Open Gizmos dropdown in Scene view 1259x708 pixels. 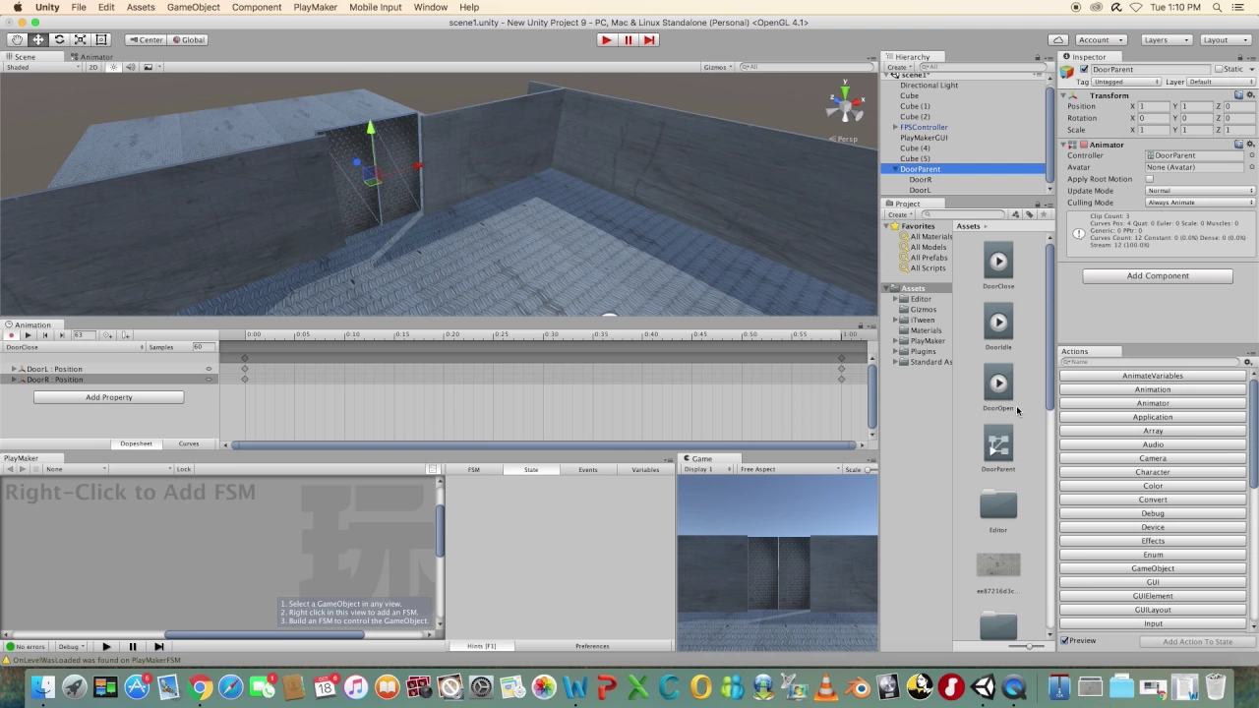[x=717, y=67]
